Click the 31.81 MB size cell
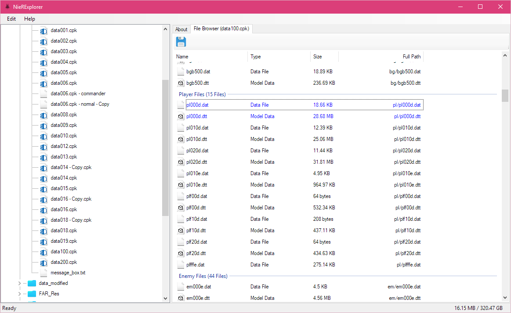Image resolution: width=511 pixels, height=313 pixels. [323, 162]
